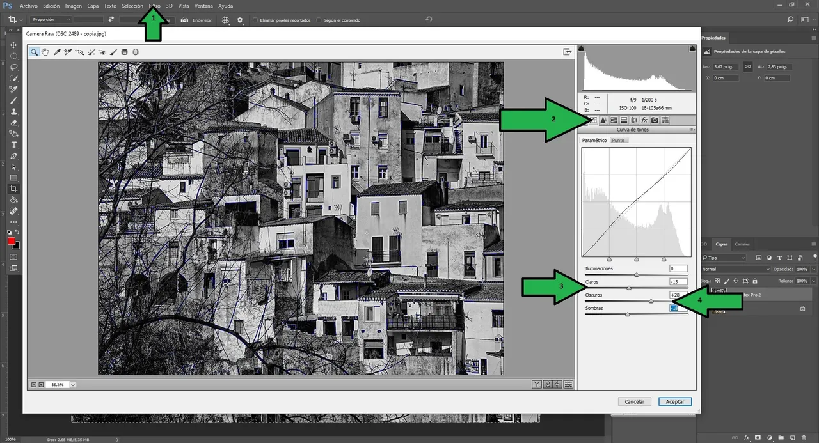The width and height of the screenshot is (819, 443).
Task: Open the Ventana menu
Action: (203, 6)
